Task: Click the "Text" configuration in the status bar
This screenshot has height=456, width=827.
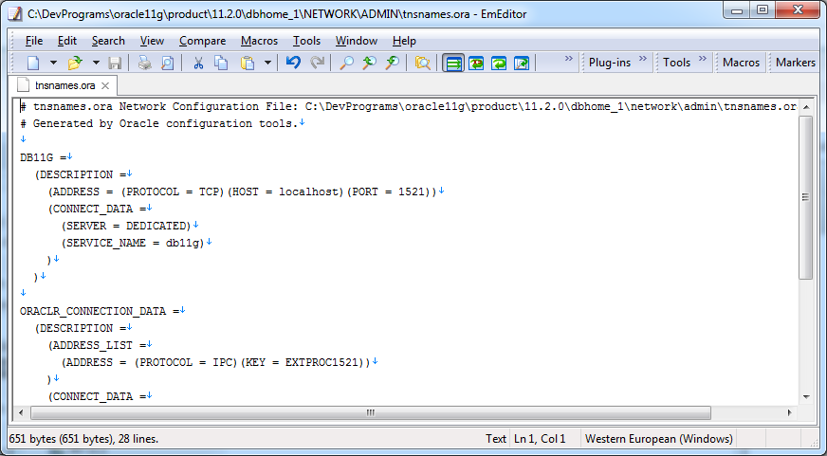Action: point(496,439)
